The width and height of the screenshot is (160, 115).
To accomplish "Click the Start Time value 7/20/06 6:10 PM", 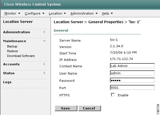I will (x=123, y=52).
